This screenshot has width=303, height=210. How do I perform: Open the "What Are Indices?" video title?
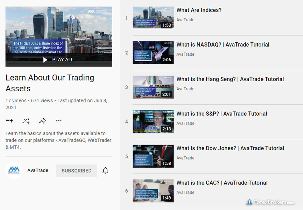(199, 10)
